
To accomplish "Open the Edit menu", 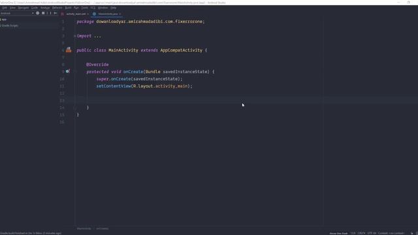I will [5, 8].
